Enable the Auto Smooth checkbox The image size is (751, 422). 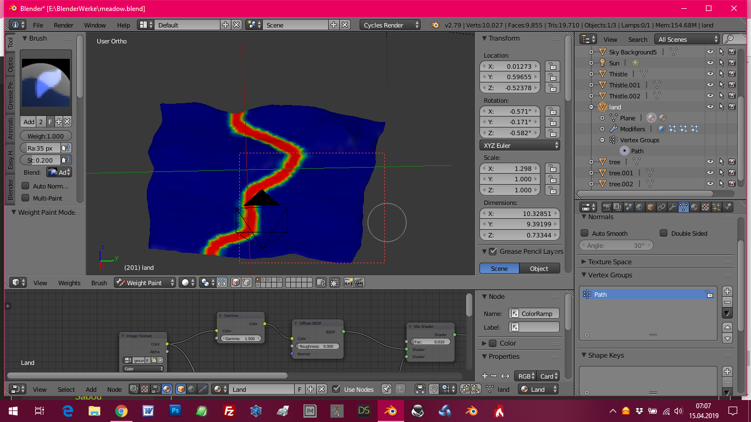(x=585, y=233)
